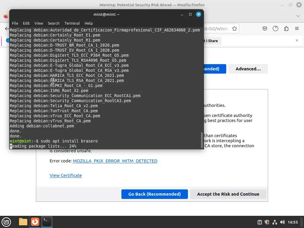The height and width of the screenshot is (228, 304).
Task: Open the View Certificate link
Action: [x=66, y=175]
